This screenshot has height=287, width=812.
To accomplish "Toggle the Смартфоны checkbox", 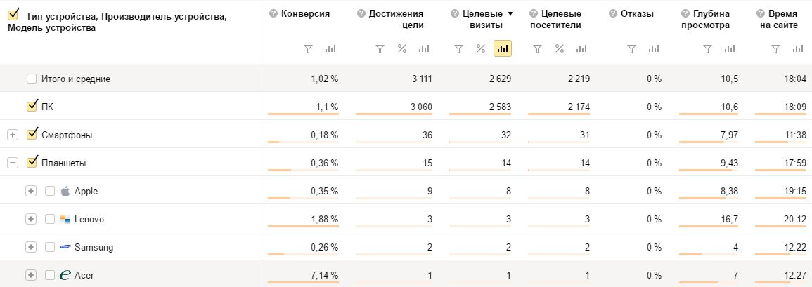I will click(32, 135).
